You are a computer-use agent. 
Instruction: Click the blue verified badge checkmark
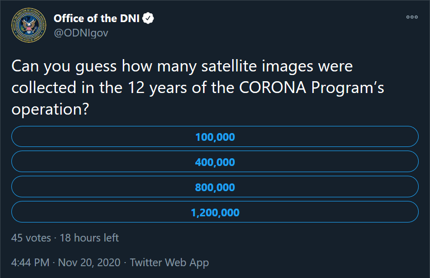[x=148, y=18]
